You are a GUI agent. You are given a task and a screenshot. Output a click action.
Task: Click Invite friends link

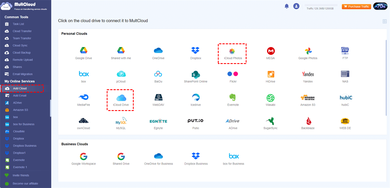point(21,175)
